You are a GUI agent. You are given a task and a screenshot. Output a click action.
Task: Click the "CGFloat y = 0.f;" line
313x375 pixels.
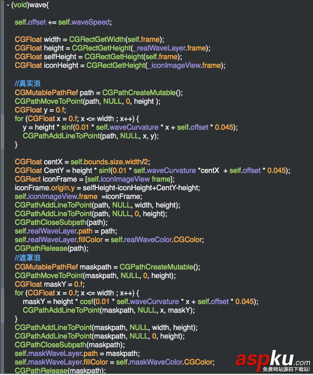click(x=40, y=110)
